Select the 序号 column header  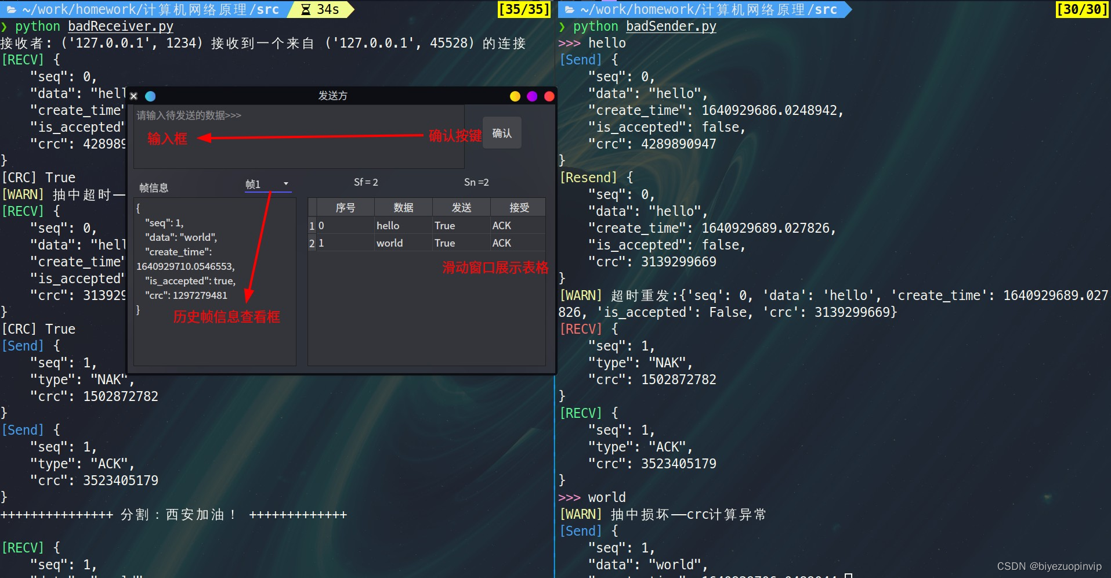click(345, 207)
